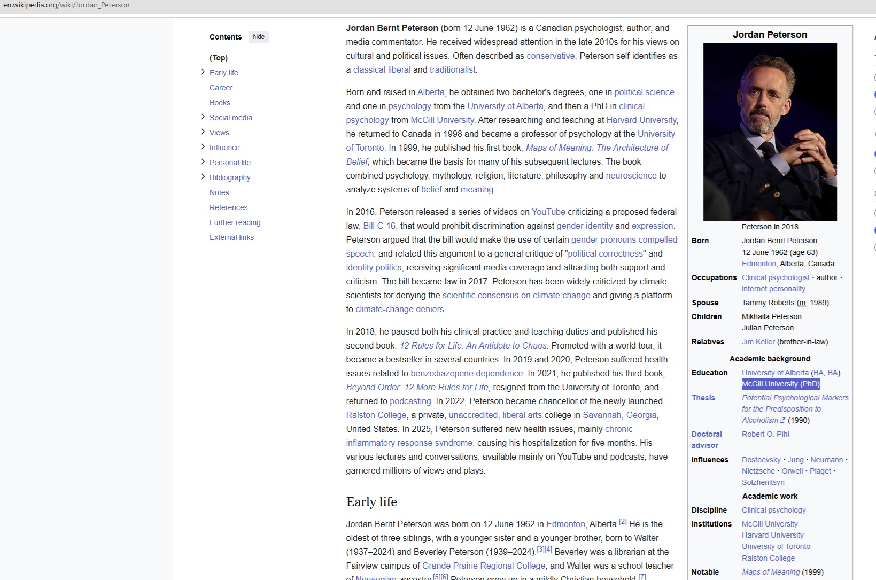Jump to (Top) in the Contents list

219,58
